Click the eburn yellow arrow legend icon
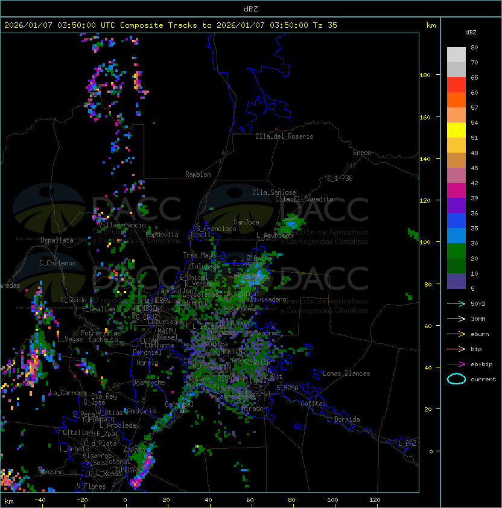502x508 pixels. tap(456, 334)
